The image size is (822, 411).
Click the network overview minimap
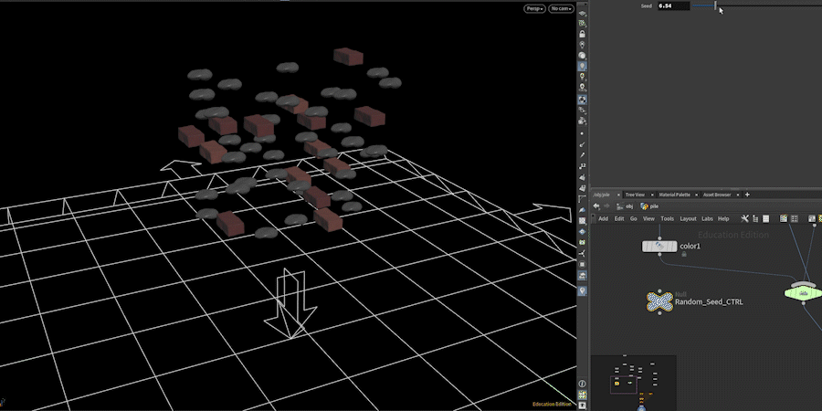(x=634, y=384)
